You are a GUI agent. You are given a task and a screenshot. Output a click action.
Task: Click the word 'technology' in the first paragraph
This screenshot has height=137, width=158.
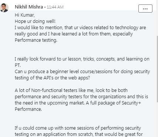127,28
